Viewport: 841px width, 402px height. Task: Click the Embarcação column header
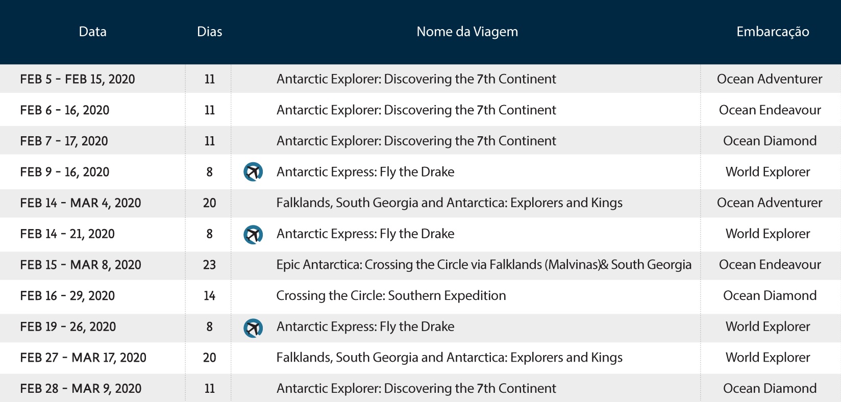[773, 32]
